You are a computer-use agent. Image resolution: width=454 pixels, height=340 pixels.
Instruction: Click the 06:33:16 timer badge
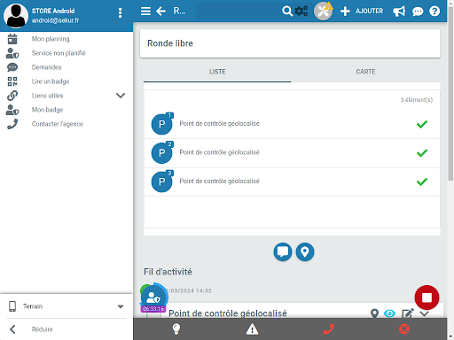coord(153,309)
